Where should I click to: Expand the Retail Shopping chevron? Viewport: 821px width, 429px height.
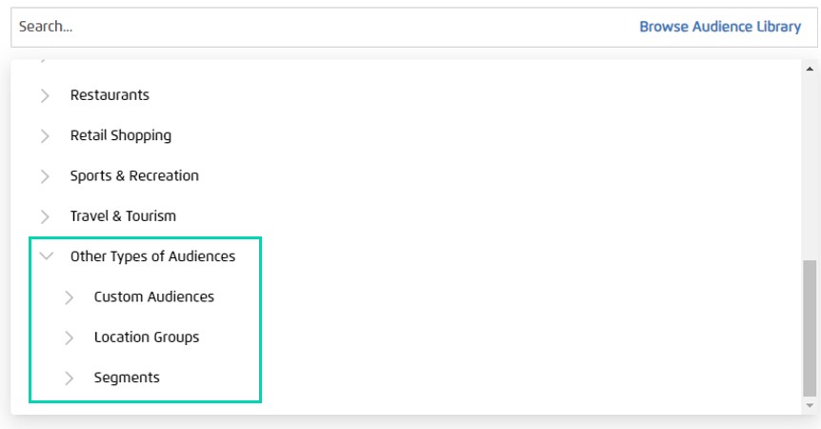click(45, 136)
